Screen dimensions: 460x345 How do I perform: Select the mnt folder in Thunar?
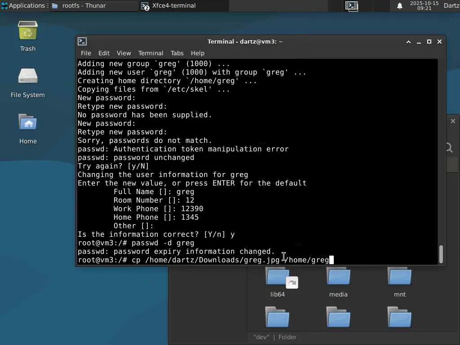pyautogui.click(x=399, y=283)
